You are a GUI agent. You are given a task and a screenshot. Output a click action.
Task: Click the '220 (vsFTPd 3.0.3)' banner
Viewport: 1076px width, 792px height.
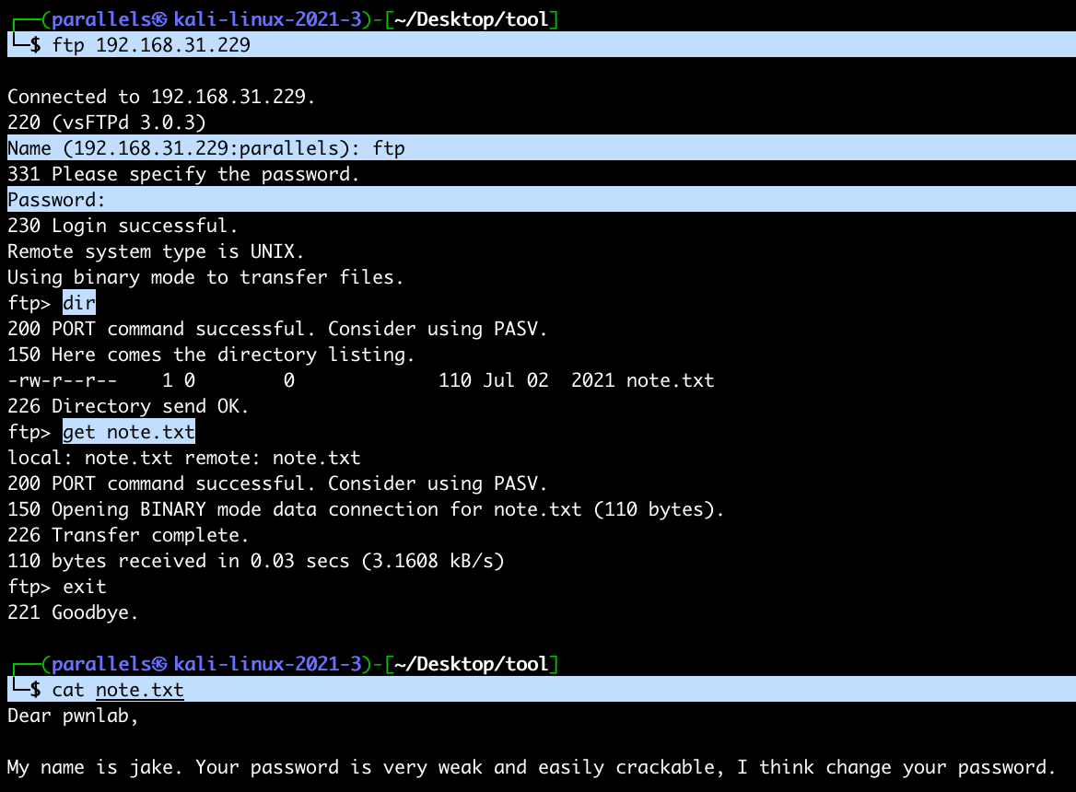click(106, 122)
